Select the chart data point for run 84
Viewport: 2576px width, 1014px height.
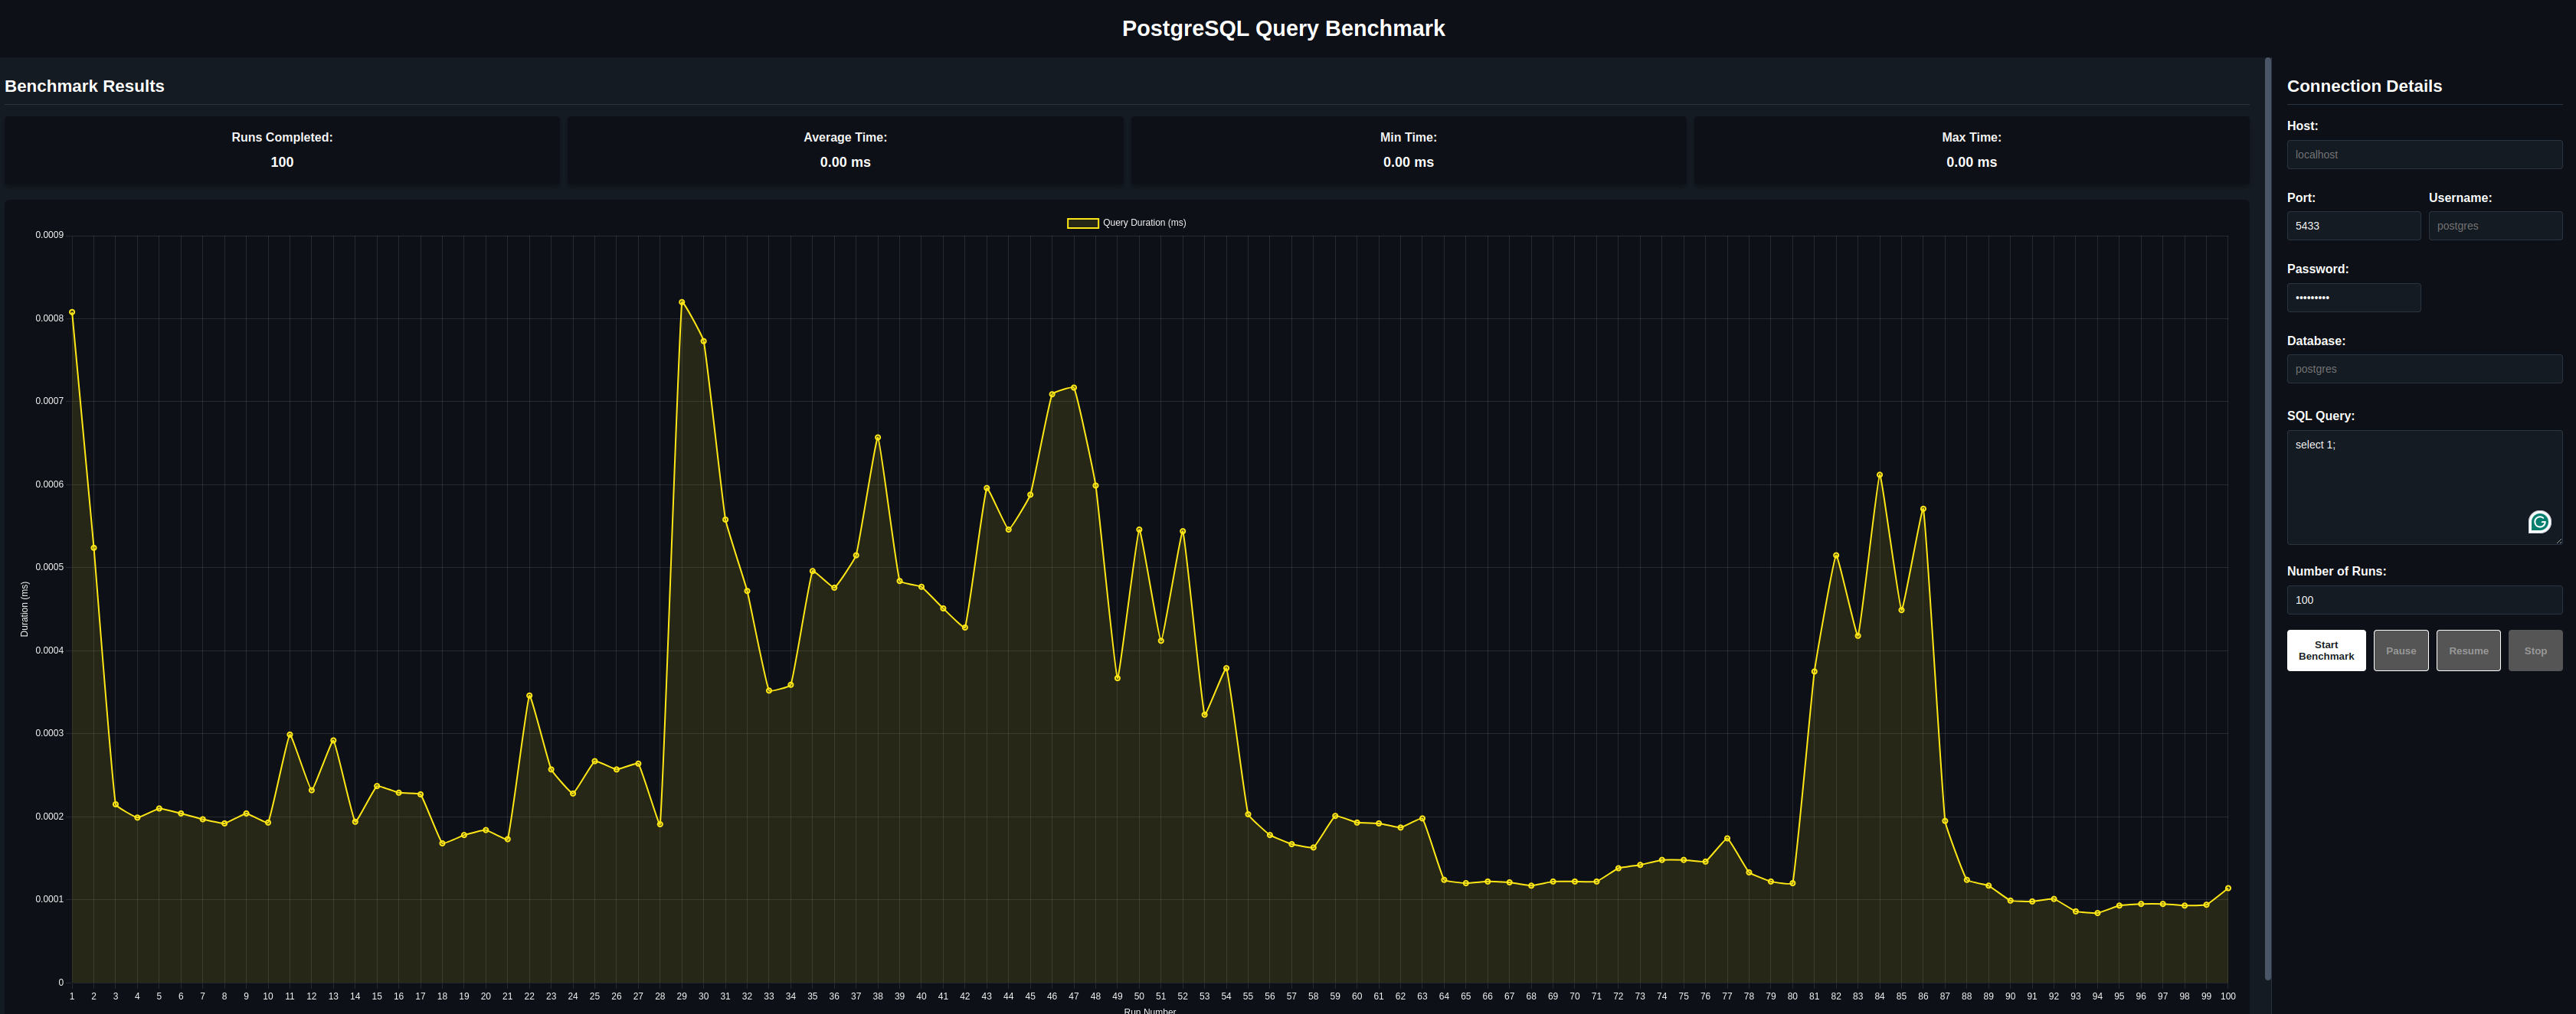1880,475
